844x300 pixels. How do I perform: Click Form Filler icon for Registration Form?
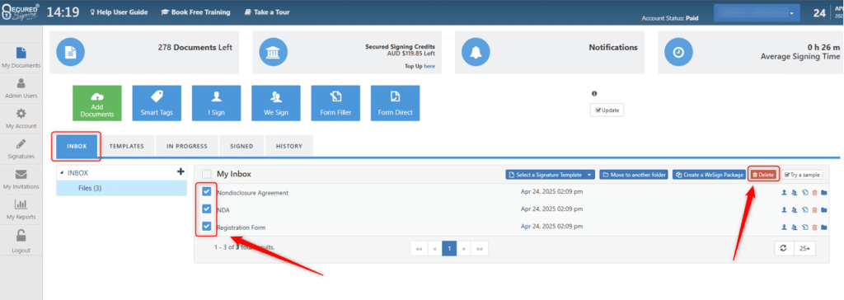click(x=804, y=227)
